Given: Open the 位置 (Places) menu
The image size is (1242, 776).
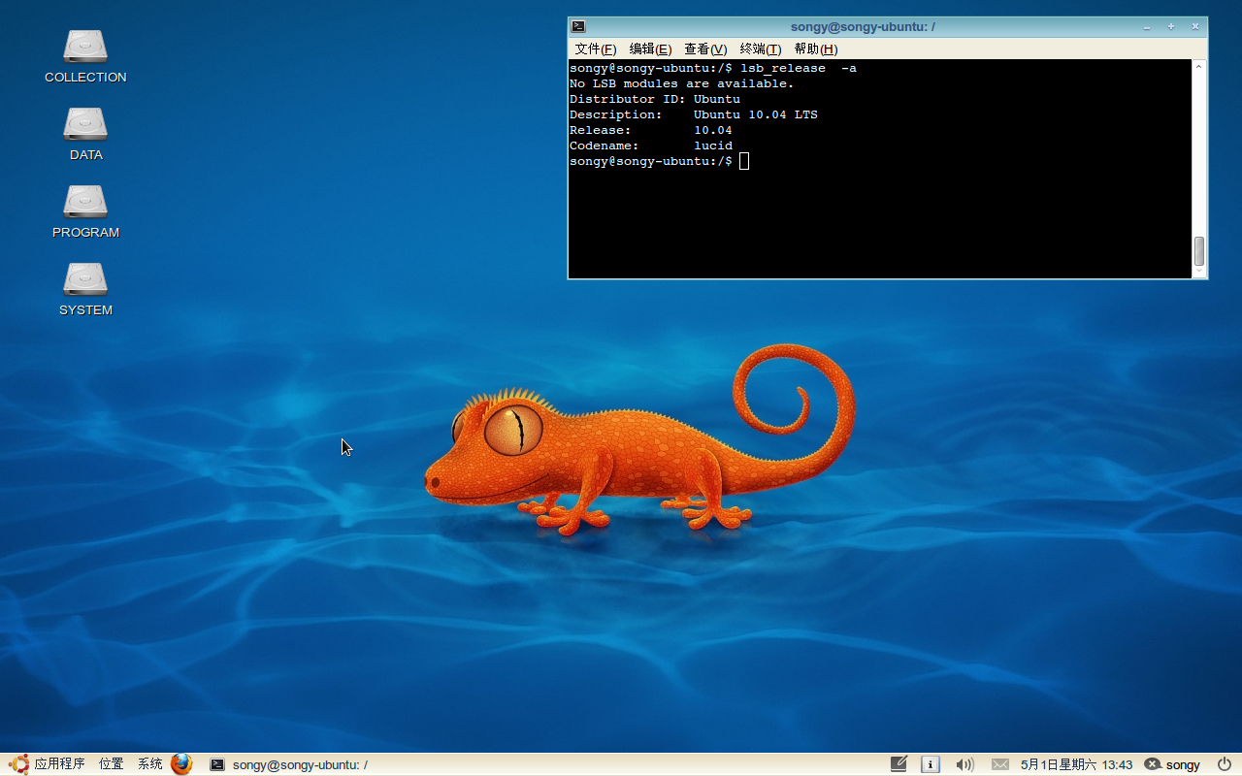Looking at the screenshot, I should [x=112, y=764].
